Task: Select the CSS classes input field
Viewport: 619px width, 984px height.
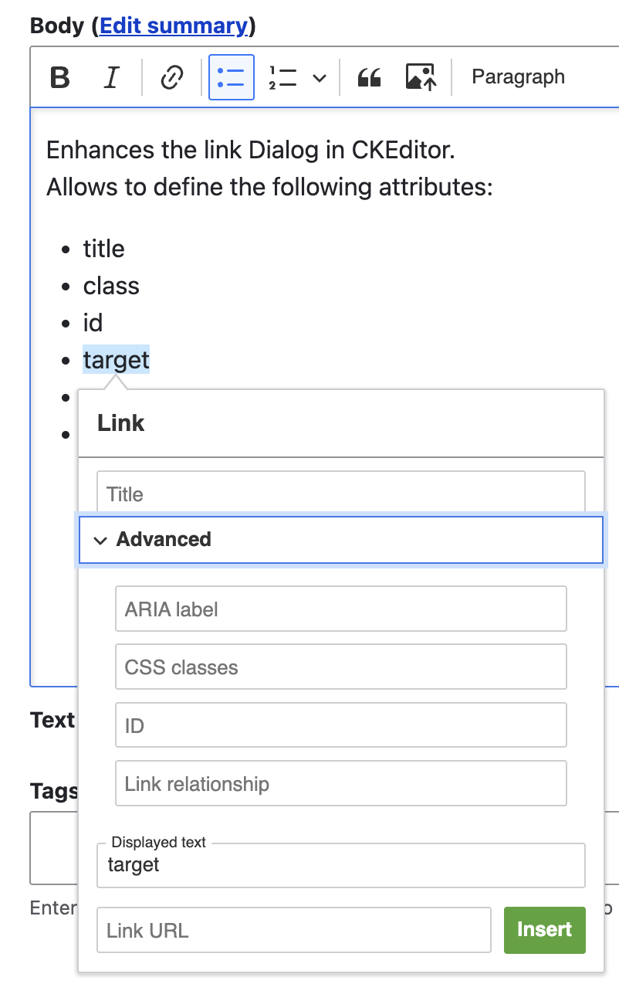Action: [x=340, y=667]
